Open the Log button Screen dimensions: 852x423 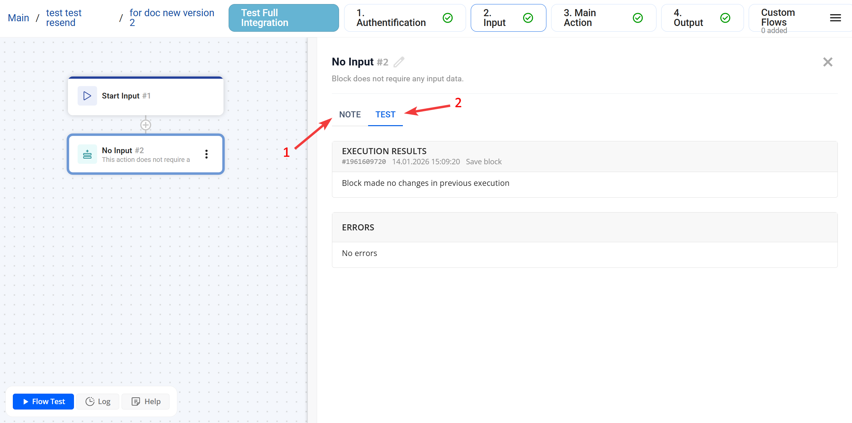coord(98,401)
